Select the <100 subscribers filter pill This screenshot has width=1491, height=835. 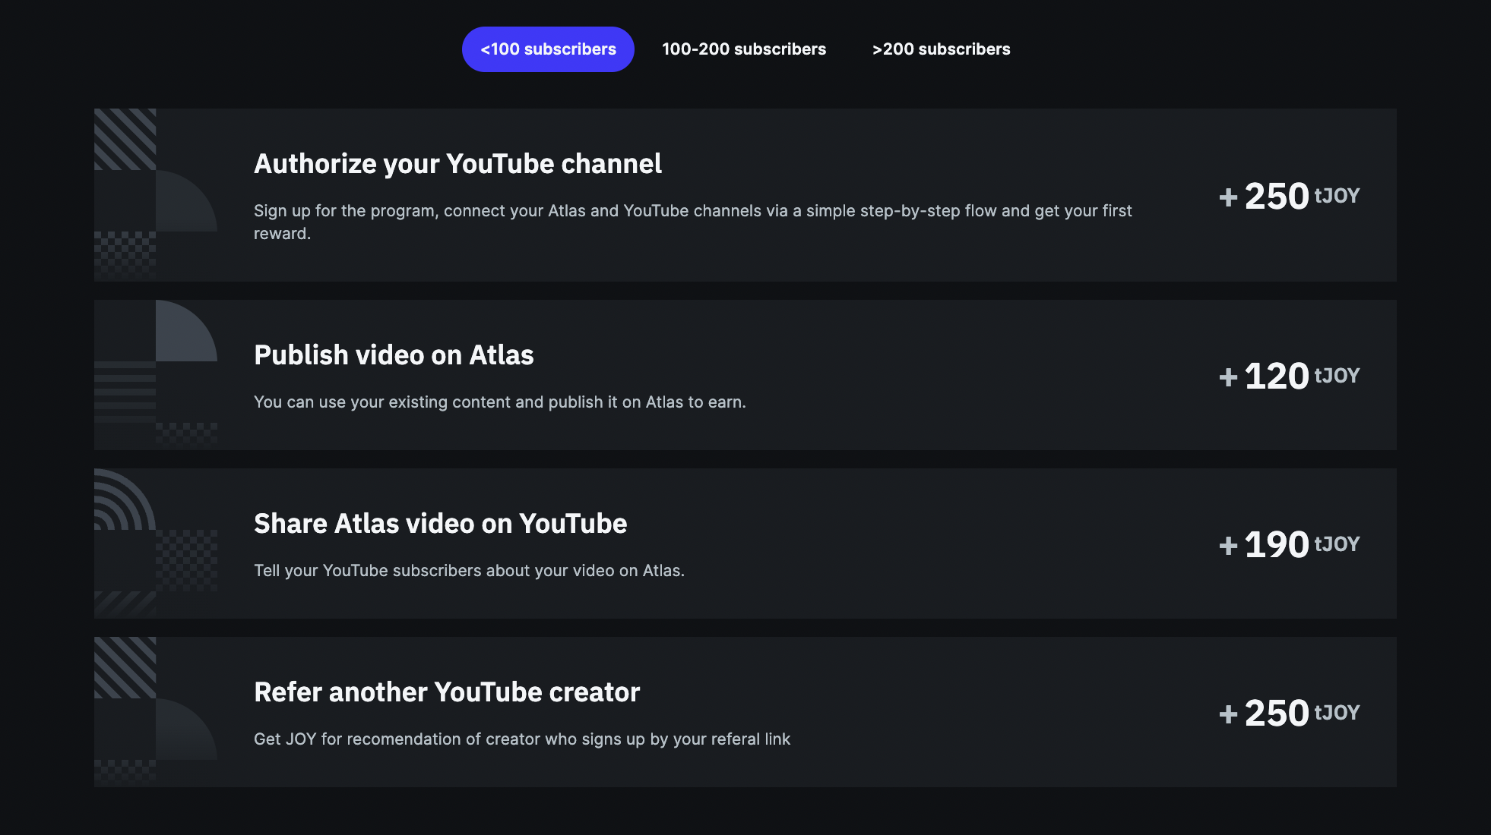pos(548,49)
